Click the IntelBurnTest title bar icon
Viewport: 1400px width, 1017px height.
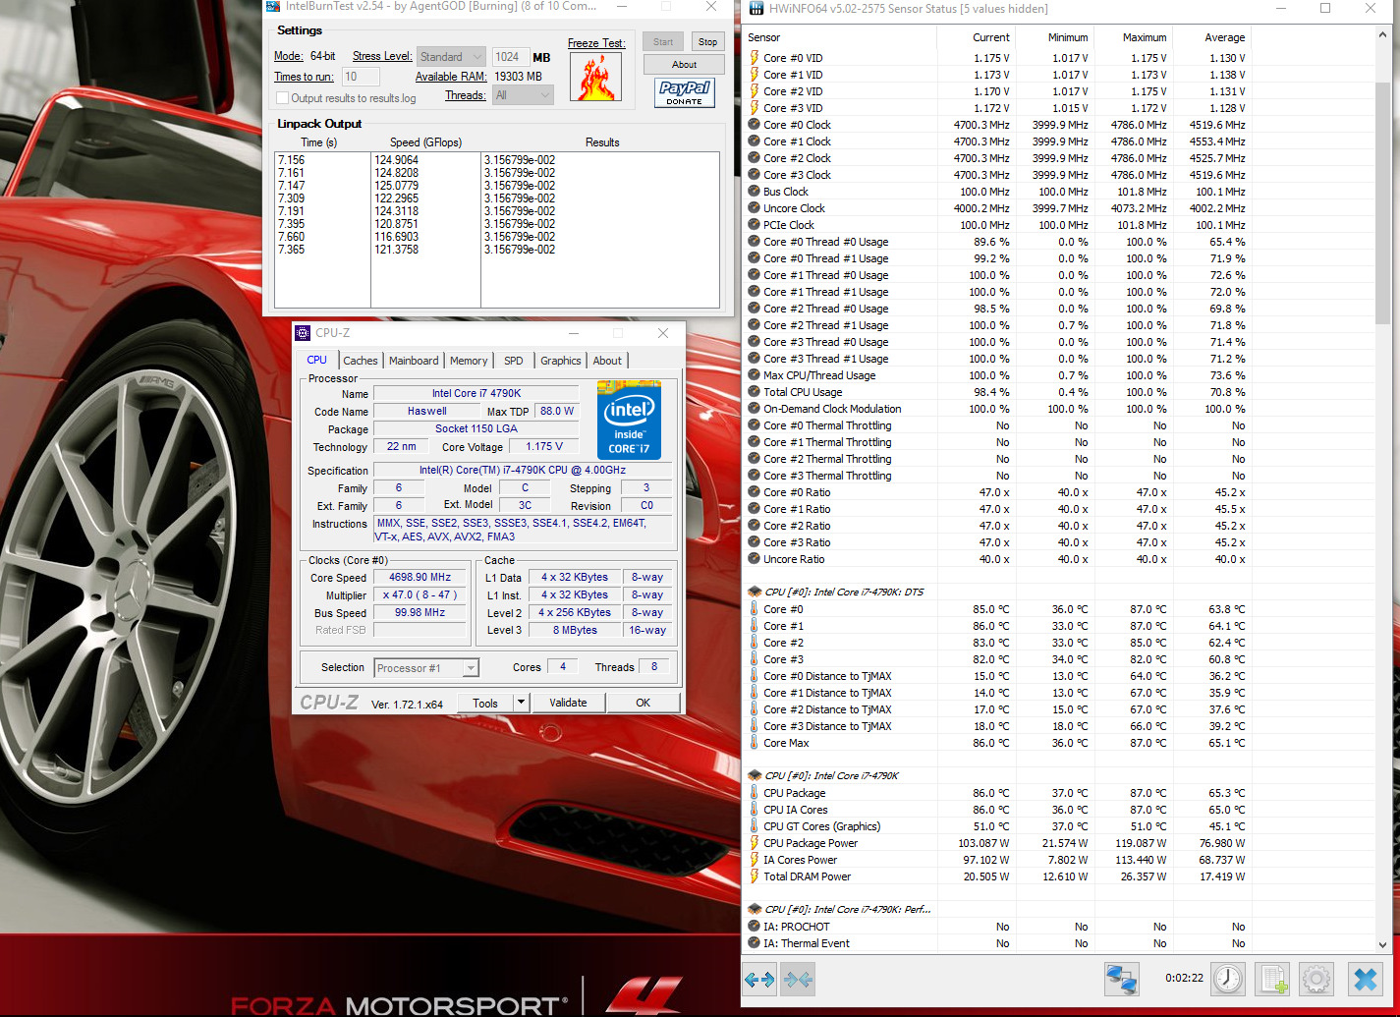click(273, 6)
